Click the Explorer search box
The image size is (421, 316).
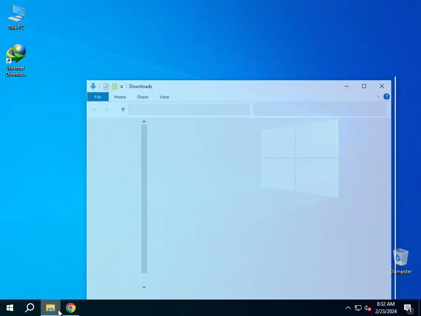(320, 109)
